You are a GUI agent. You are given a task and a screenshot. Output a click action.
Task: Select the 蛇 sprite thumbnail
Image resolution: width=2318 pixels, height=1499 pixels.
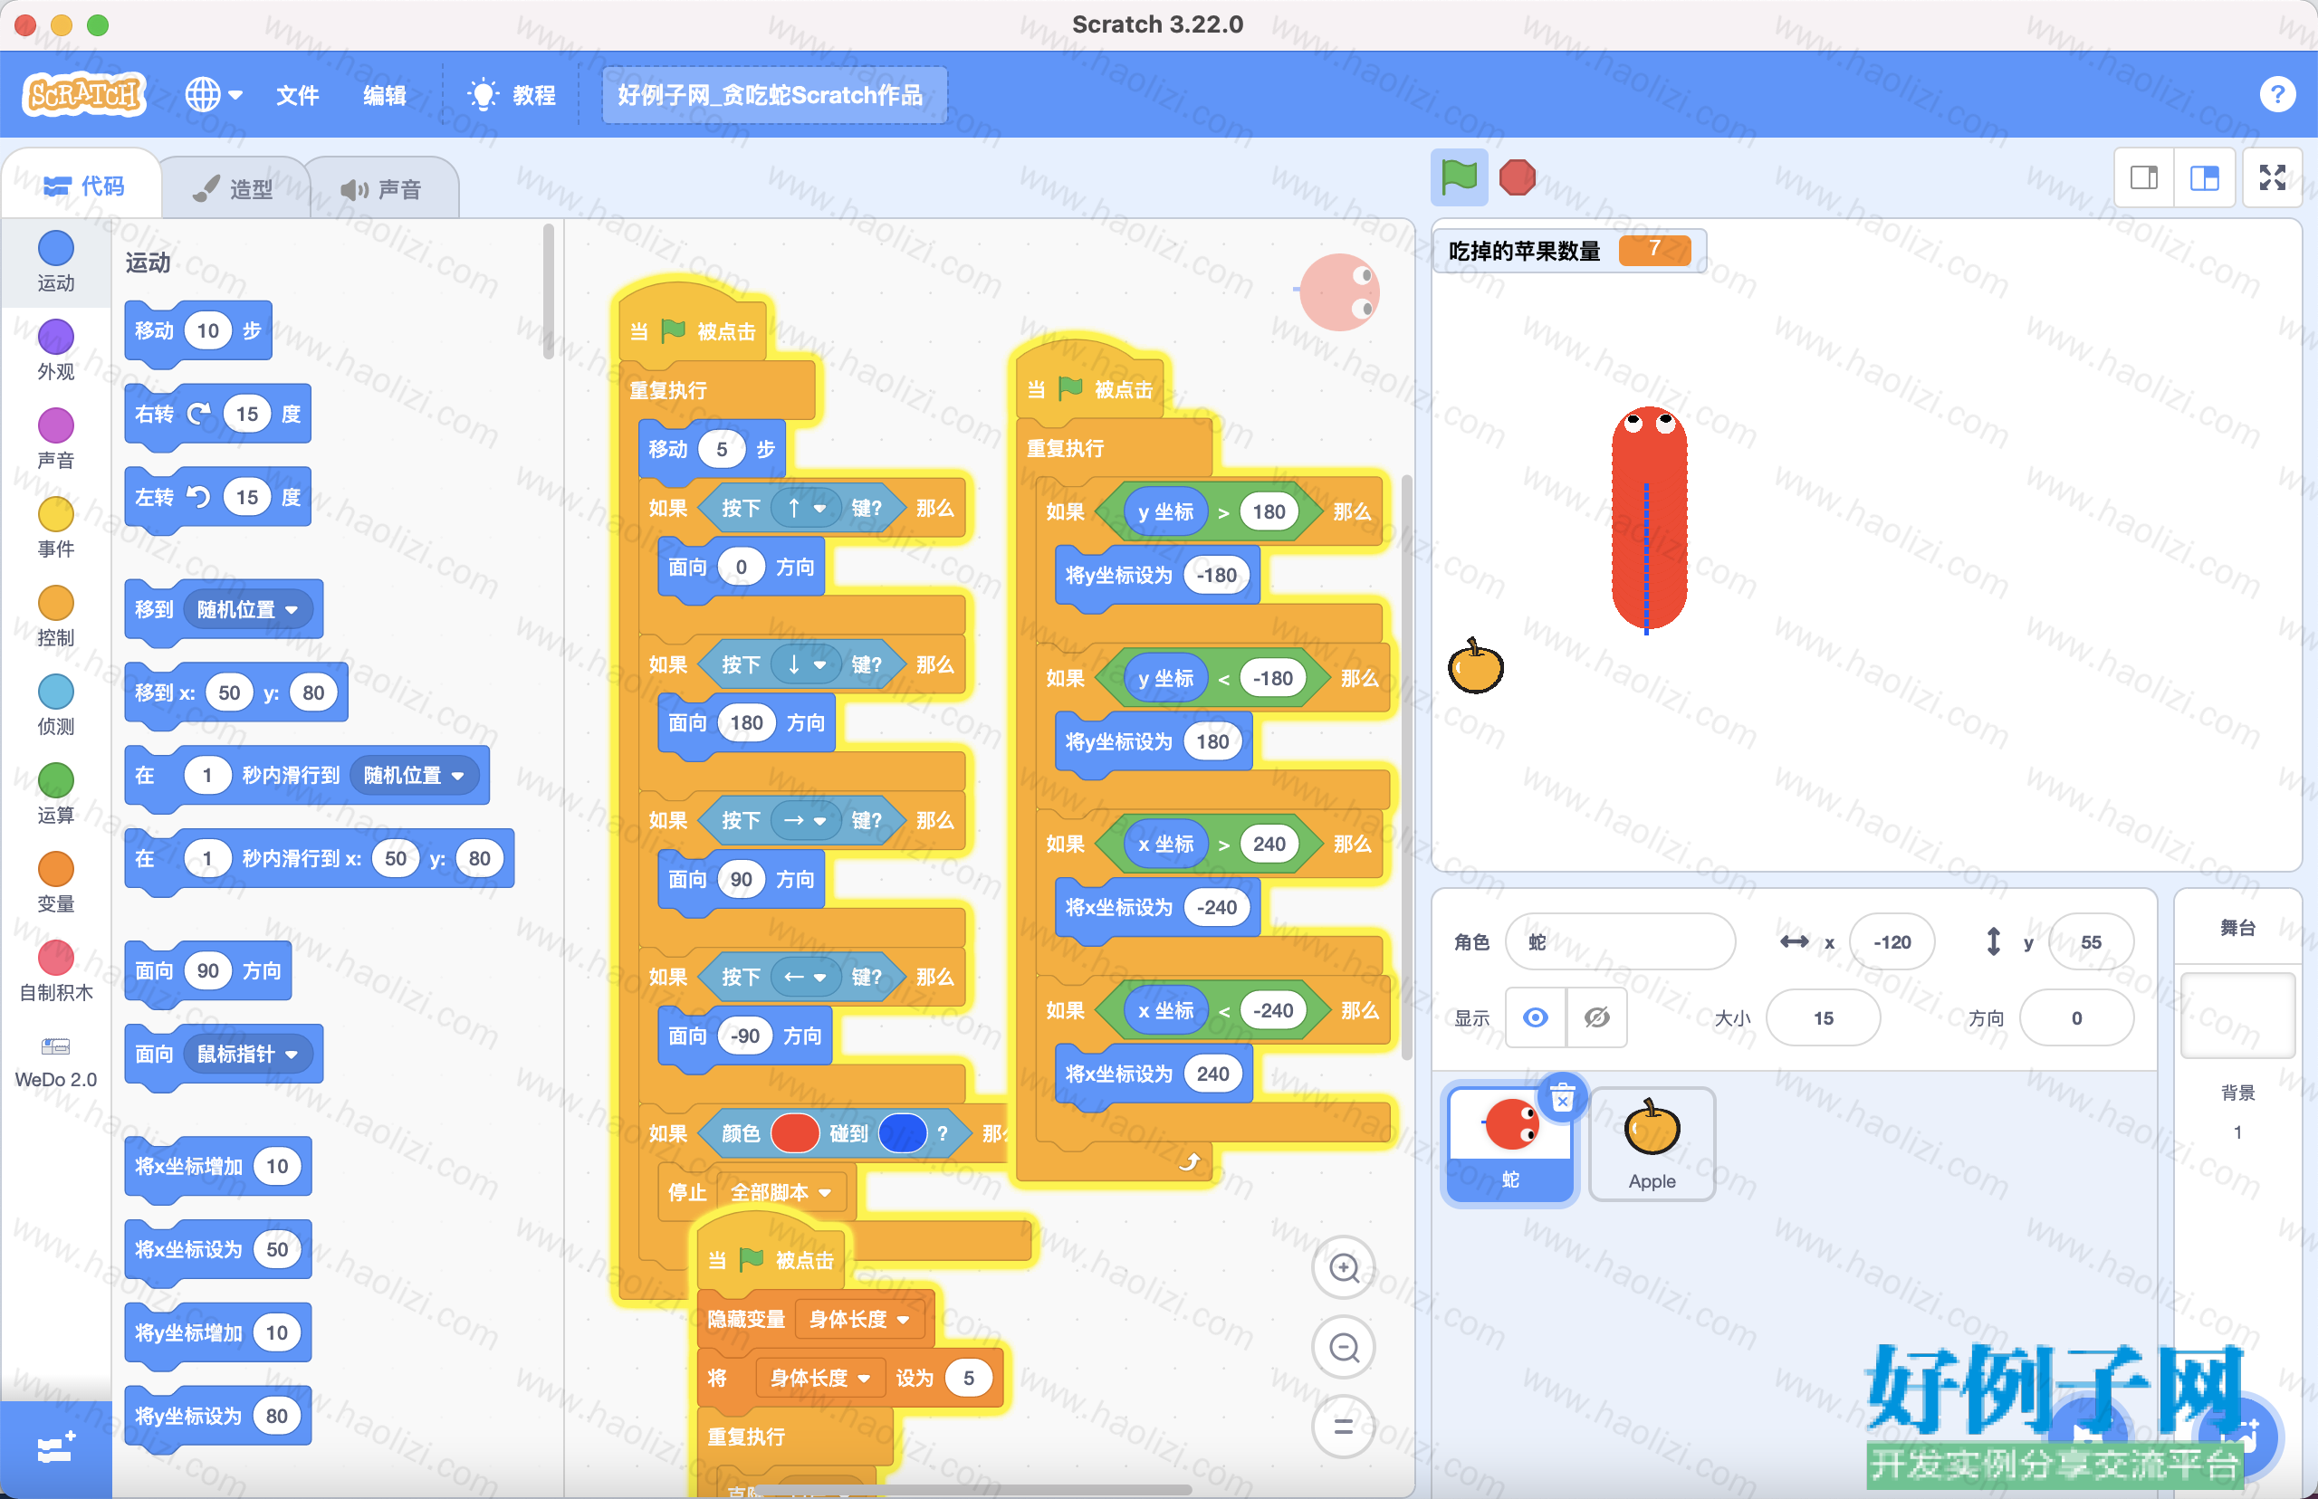tap(1509, 1145)
